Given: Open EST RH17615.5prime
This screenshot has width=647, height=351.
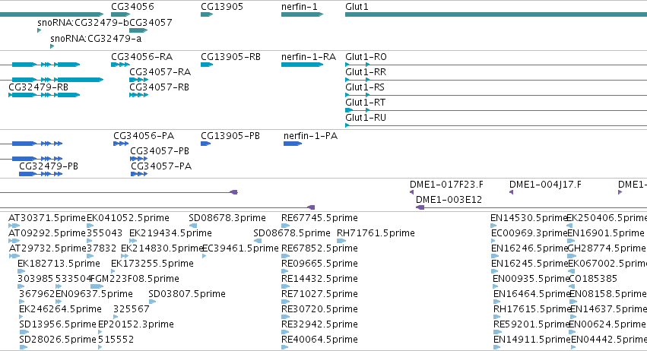Looking at the screenshot, I should tap(532, 309).
